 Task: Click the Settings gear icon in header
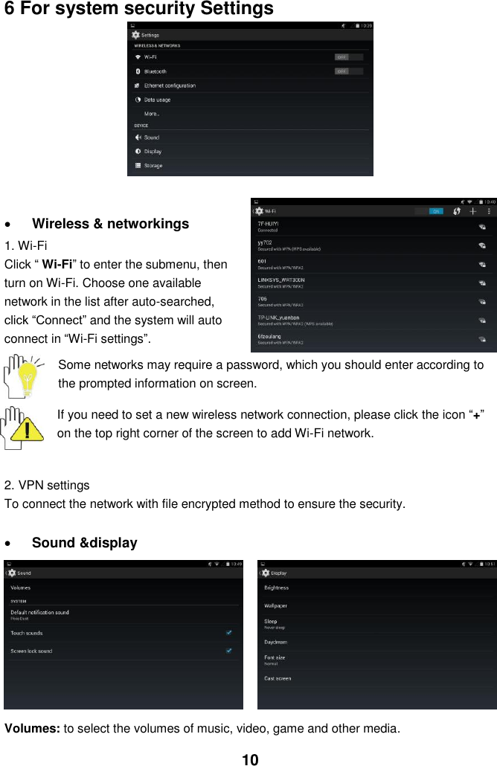(136, 35)
